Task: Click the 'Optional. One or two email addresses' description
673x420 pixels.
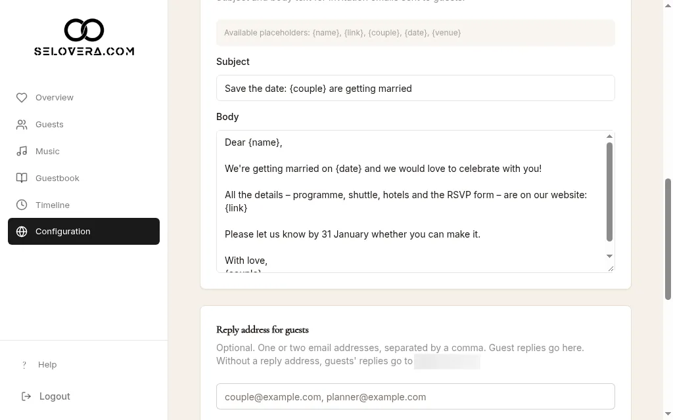Action: coord(400,354)
